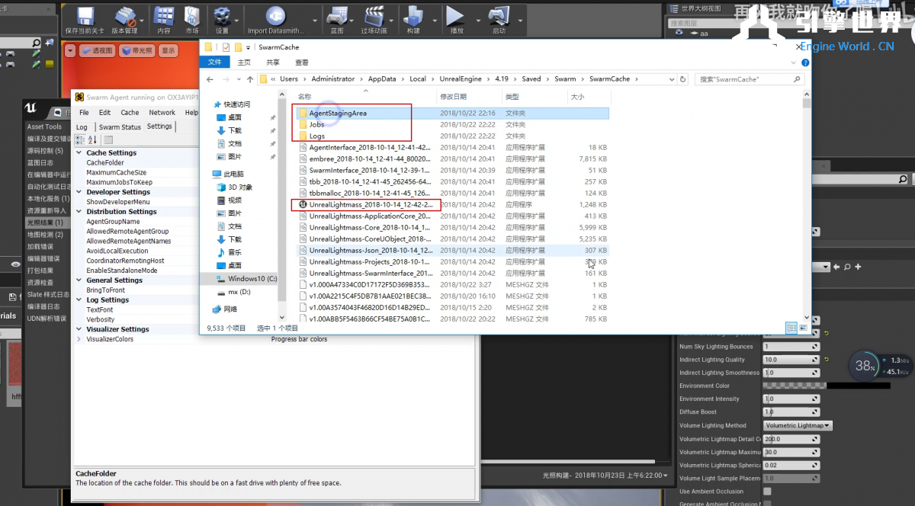Click Explorer search SwarmCache input box
915x506 pixels.
(750, 78)
